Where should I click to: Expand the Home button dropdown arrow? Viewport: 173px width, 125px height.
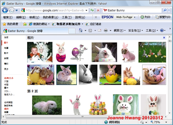[85, 31]
